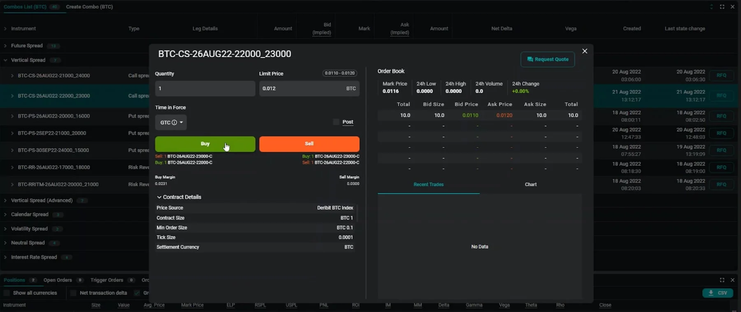
Task: Click the Request Quote button
Action: click(x=548, y=59)
